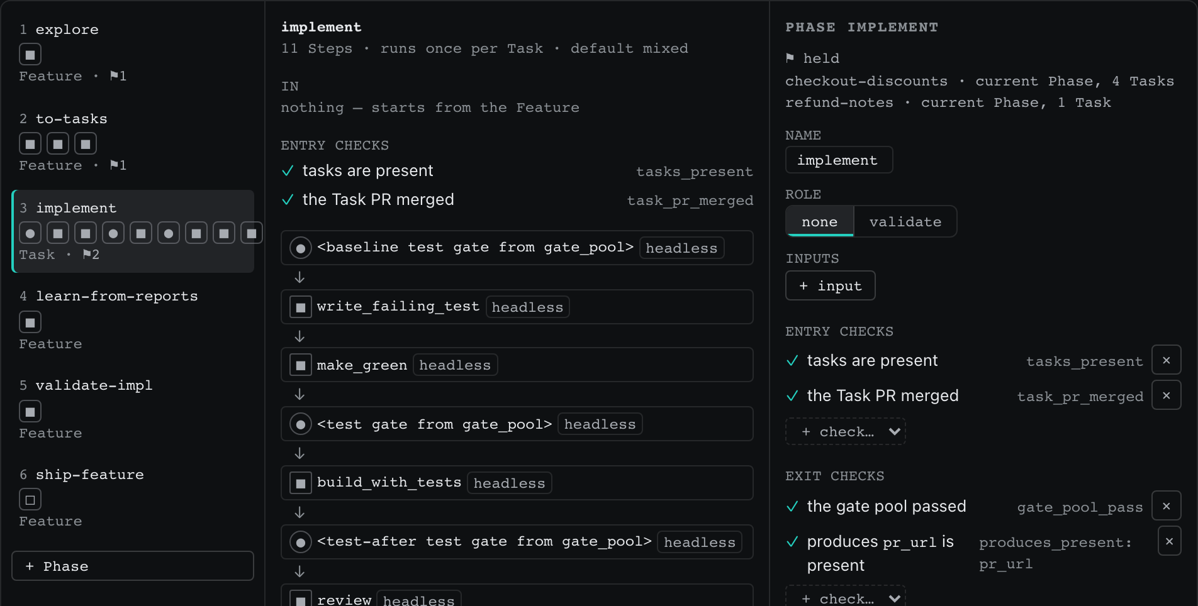Screen dimensions: 1198x606
Task: Click 'the gate pool passed' exit check
Action: [886, 507]
